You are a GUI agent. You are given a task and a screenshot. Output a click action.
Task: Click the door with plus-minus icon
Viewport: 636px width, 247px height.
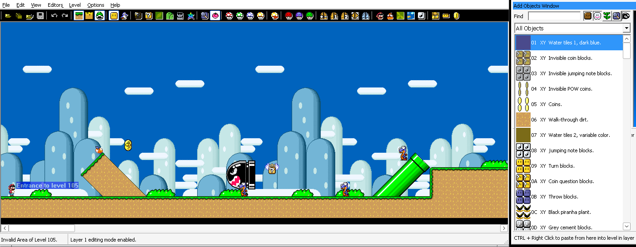click(x=324, y=16)
